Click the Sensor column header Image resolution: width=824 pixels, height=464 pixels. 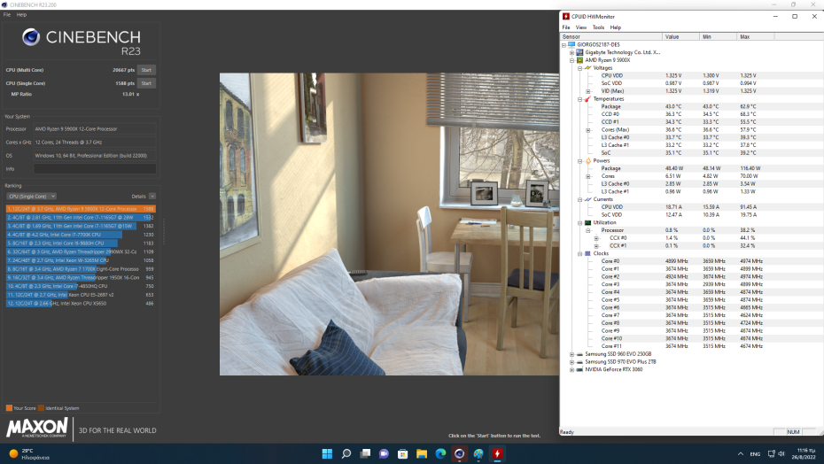(x=611, y=37)
